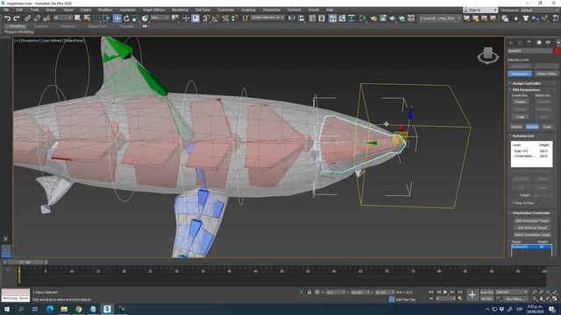The height and width of the screenshot is (315, 561).
Task: Click the Align tool icon
Action: tap(302, 18)
